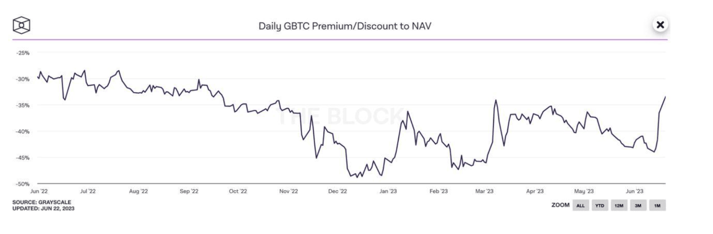Click The Block cube logo icon
This screenshot has width=713, height=234.
[x=21, y=25]
